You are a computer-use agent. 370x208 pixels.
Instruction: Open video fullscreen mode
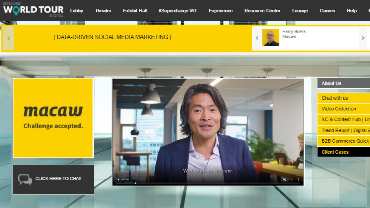292,180
